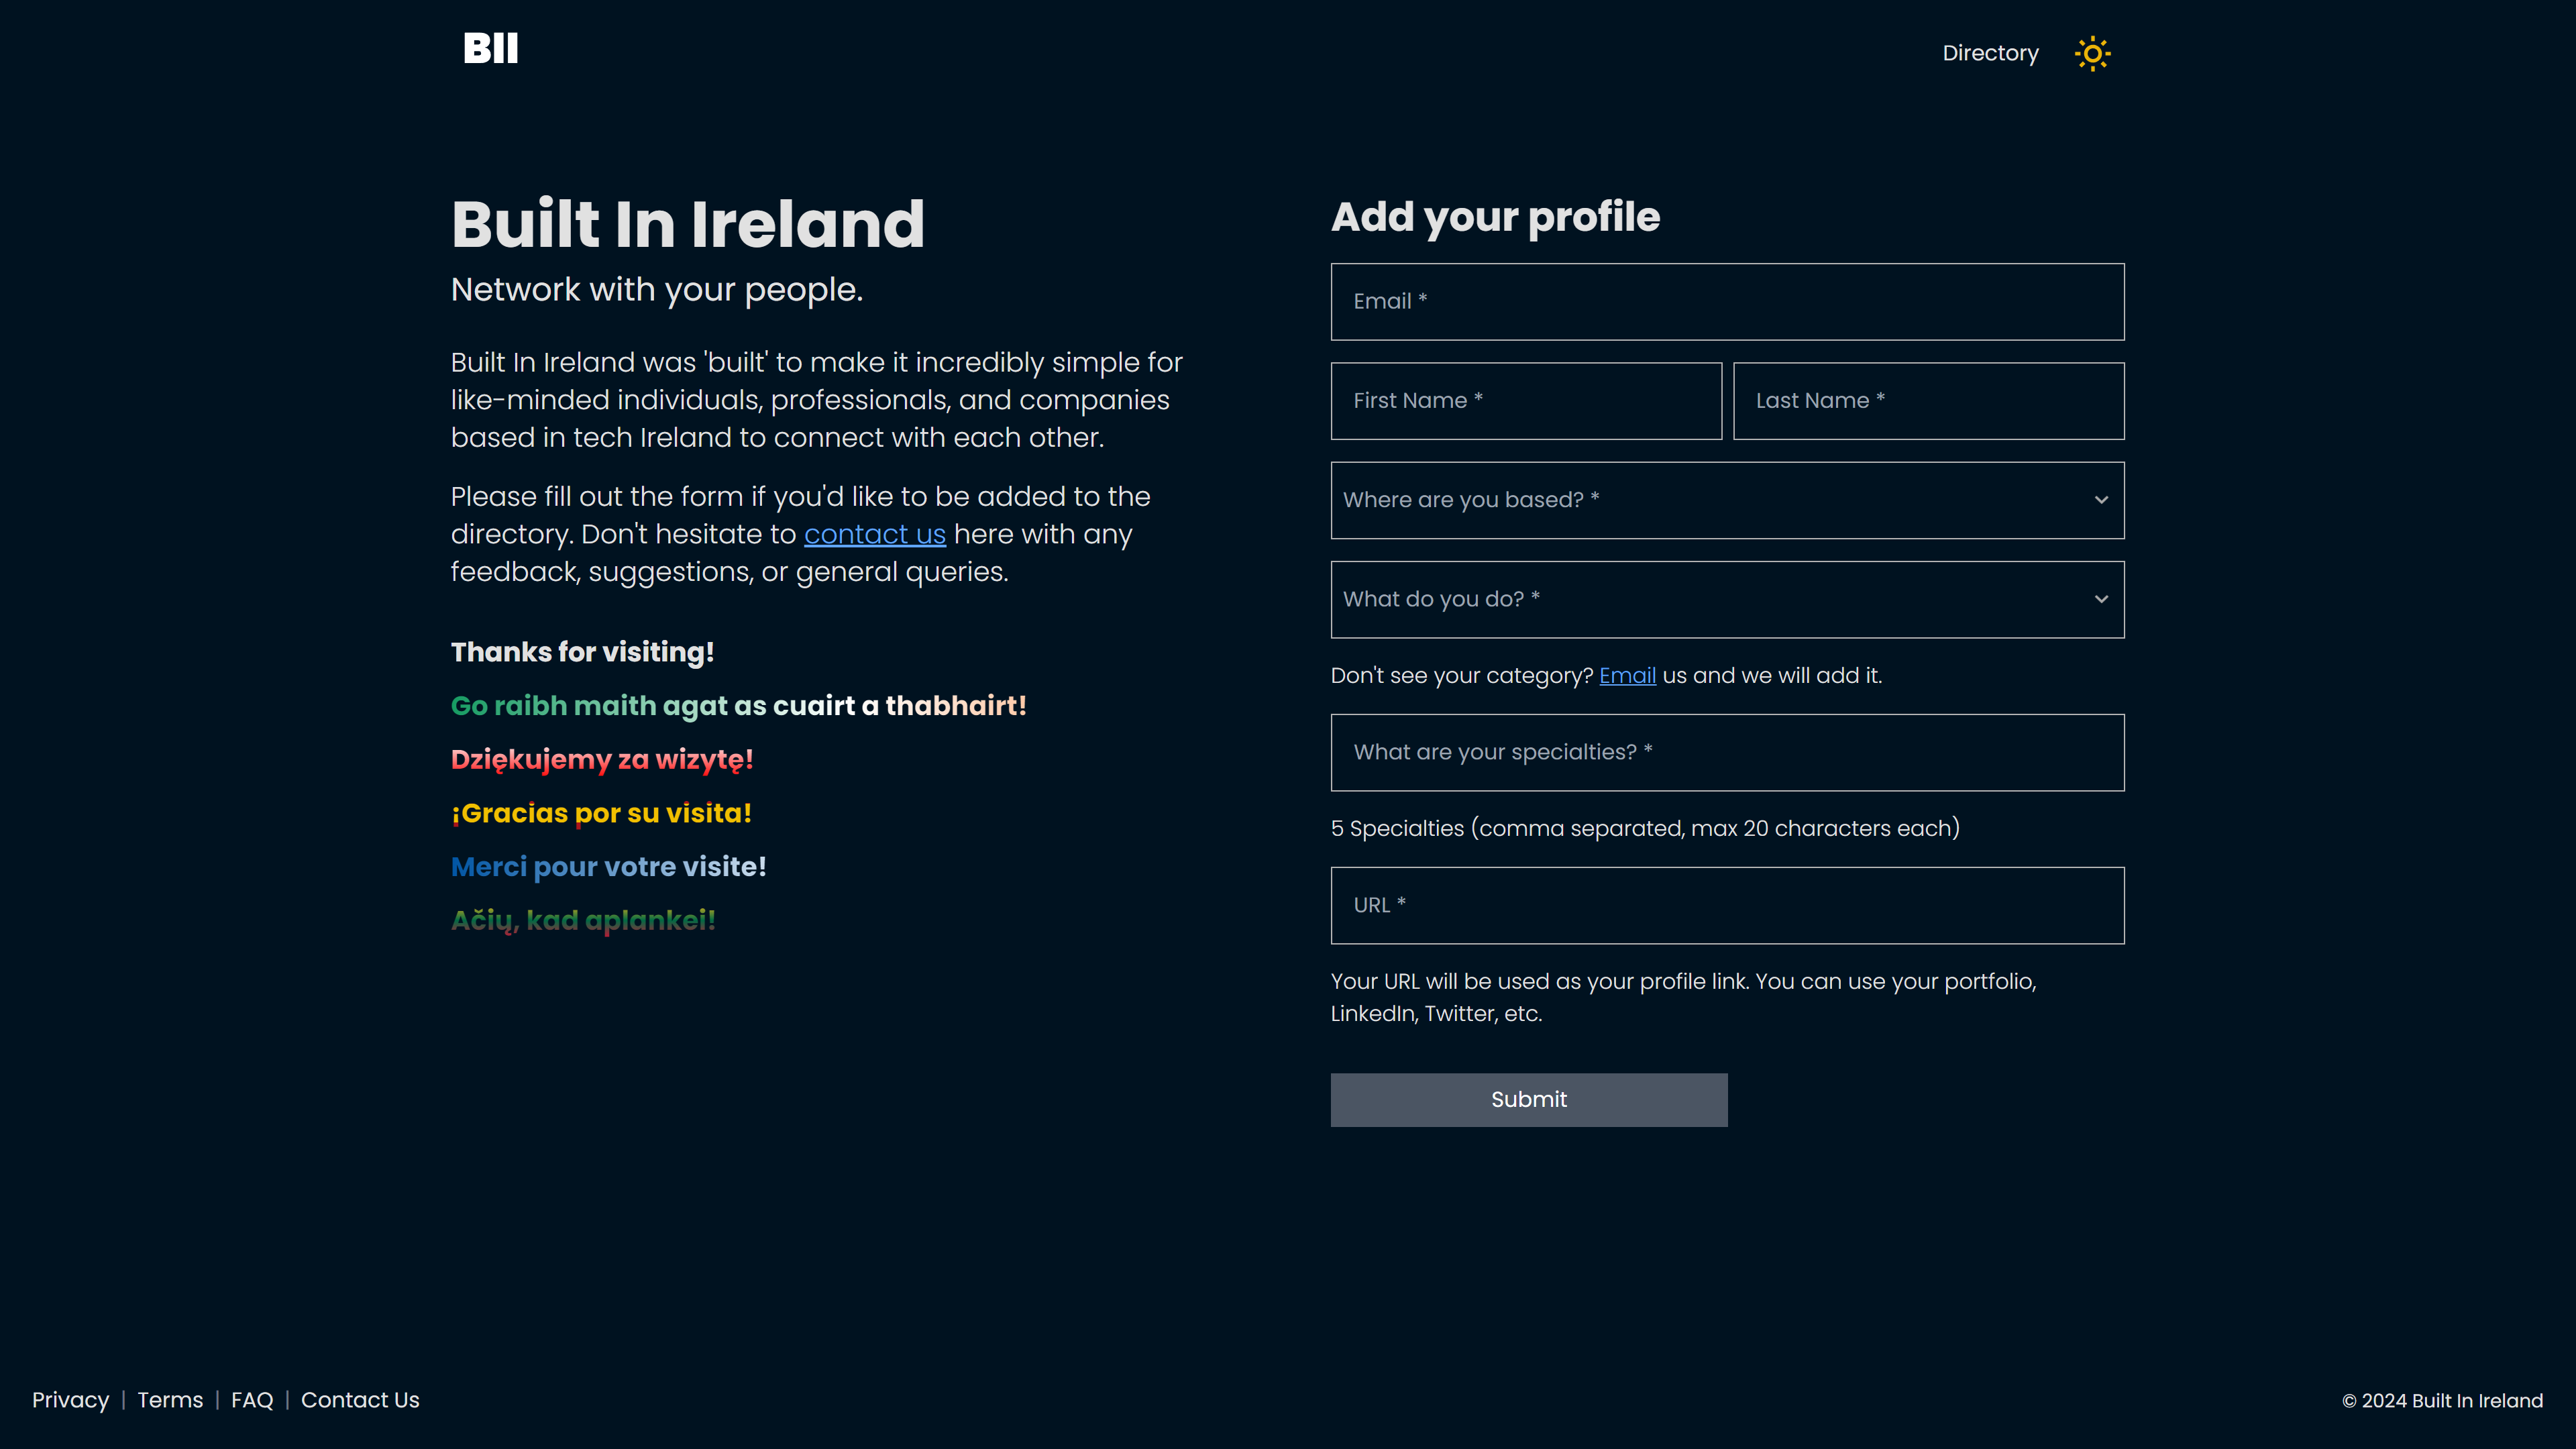
Task: Follow the 'contact us' link
Action: (874, 534)
